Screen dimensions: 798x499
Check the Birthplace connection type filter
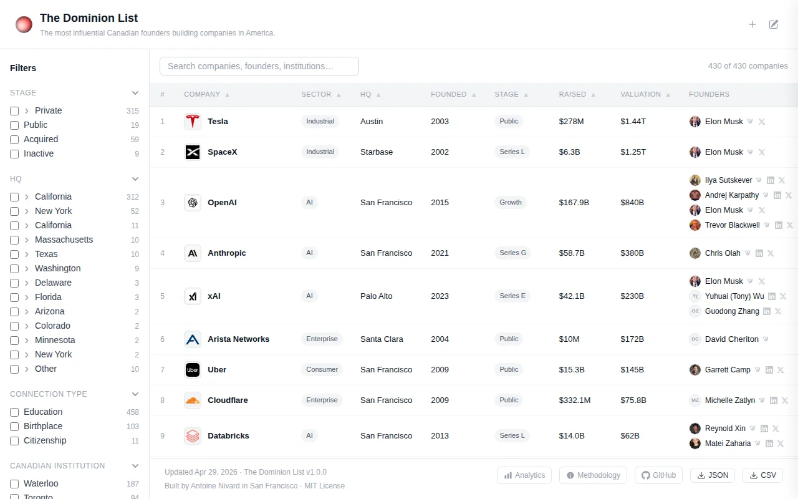point(14,427)
